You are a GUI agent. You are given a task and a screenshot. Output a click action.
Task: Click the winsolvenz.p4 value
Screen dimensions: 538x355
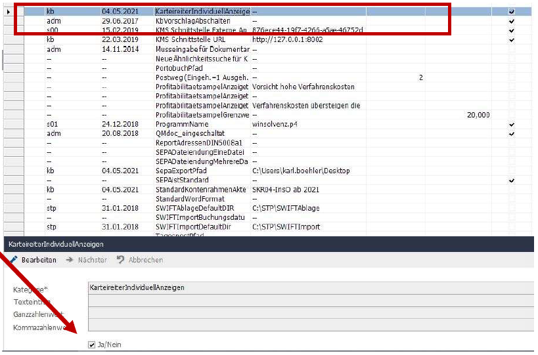(x=275, y=124)
